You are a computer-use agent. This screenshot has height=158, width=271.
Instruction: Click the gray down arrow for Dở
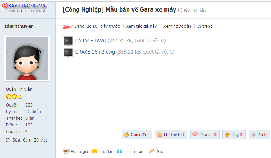click(253, 135)
